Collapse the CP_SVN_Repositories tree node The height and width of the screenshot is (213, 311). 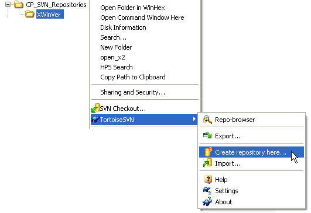point(8,4)
